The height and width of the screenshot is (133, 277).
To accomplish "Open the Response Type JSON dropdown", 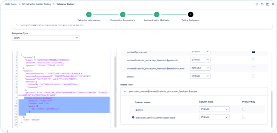I will click(46, 38).
